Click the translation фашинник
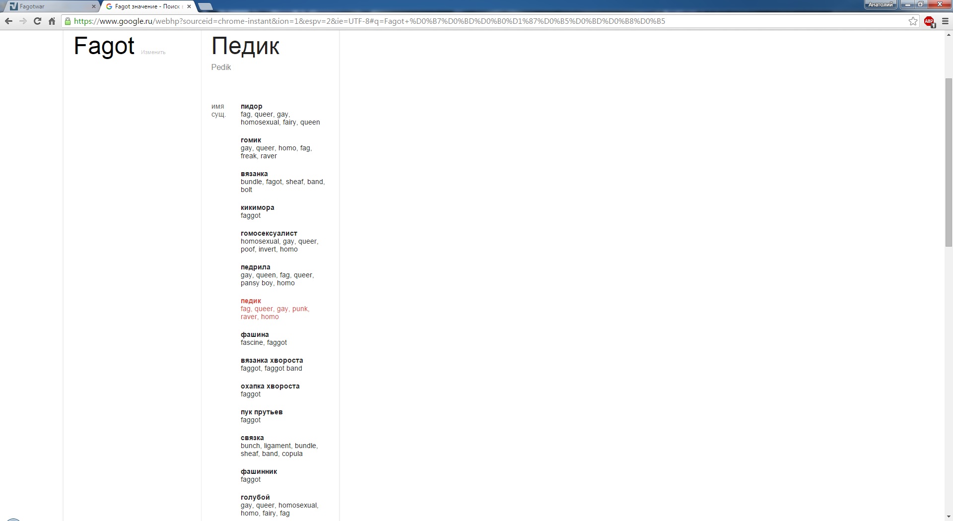The image size is (953, 521). [259, 471]
